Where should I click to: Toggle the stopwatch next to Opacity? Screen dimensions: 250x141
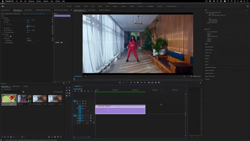(x=5, y=38)
